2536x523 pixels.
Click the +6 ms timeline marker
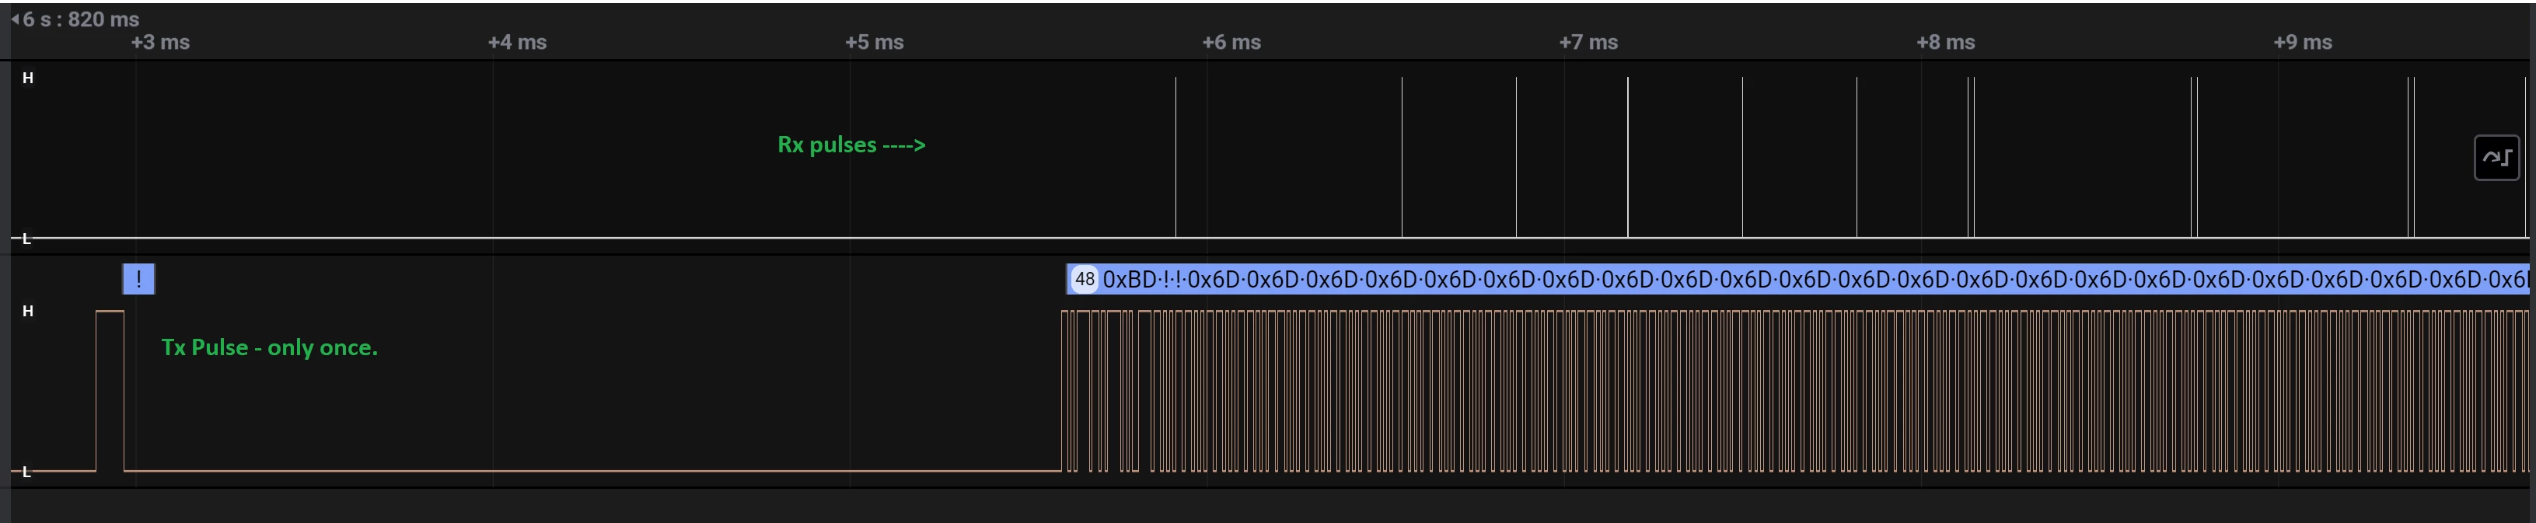click(1231, 42)
